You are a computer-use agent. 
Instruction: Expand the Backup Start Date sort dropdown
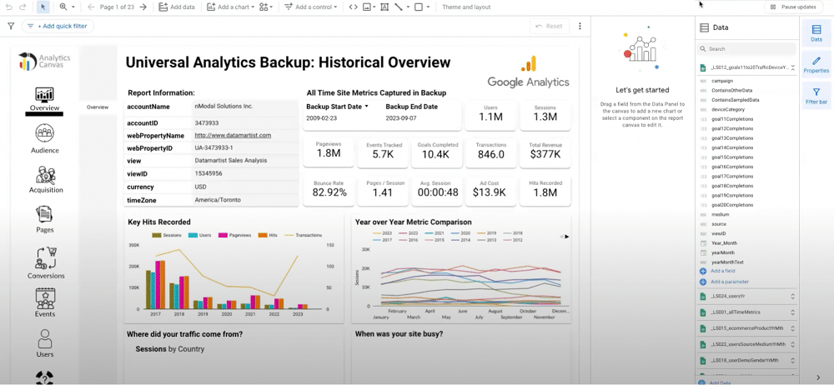pyautogui.click(x=366, y=107)
